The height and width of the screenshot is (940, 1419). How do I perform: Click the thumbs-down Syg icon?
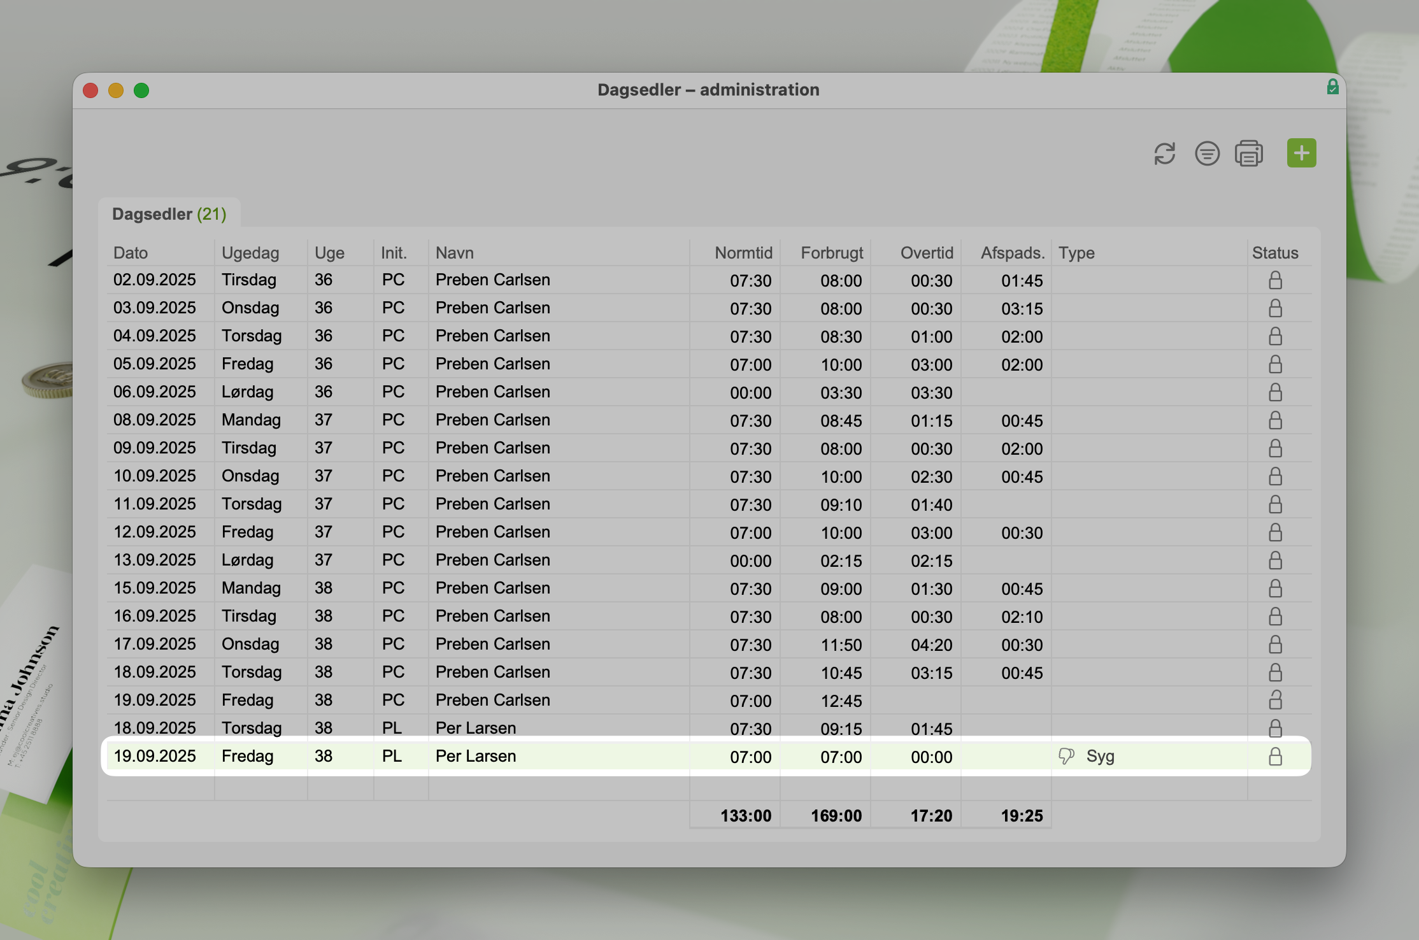pos(1066,756)
